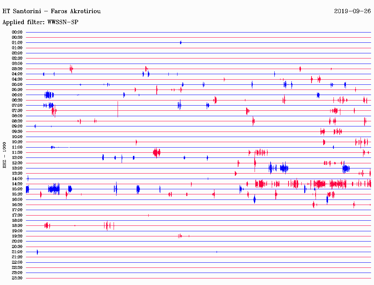Select the 19:30 time label
Screen dimensions: 374x285
pyautogui.click(x=17, y=236)
